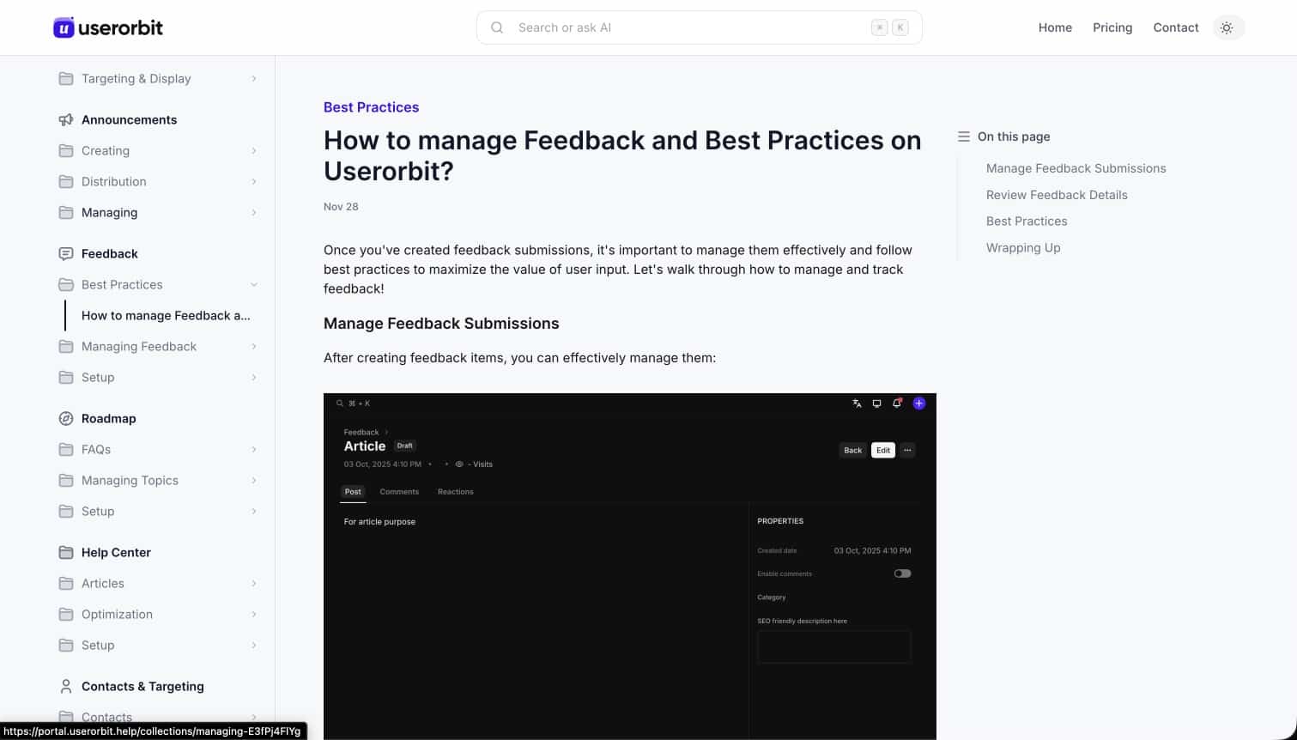Click the Help Center folder icon

(x=66, y=552)
